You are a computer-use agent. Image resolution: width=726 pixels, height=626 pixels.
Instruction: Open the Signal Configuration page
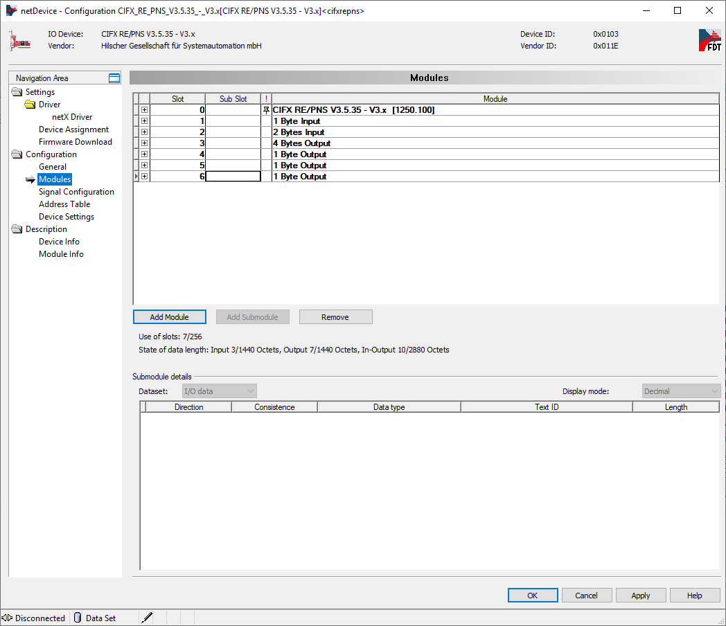tap(76, 192)
